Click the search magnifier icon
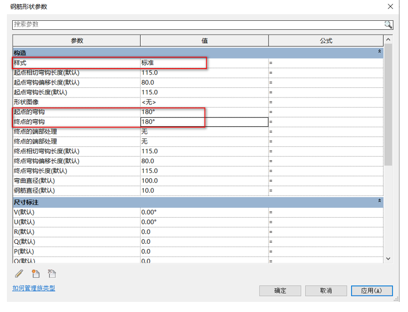The width and height of the screenshot is (408, 312). tap(388, 25)
